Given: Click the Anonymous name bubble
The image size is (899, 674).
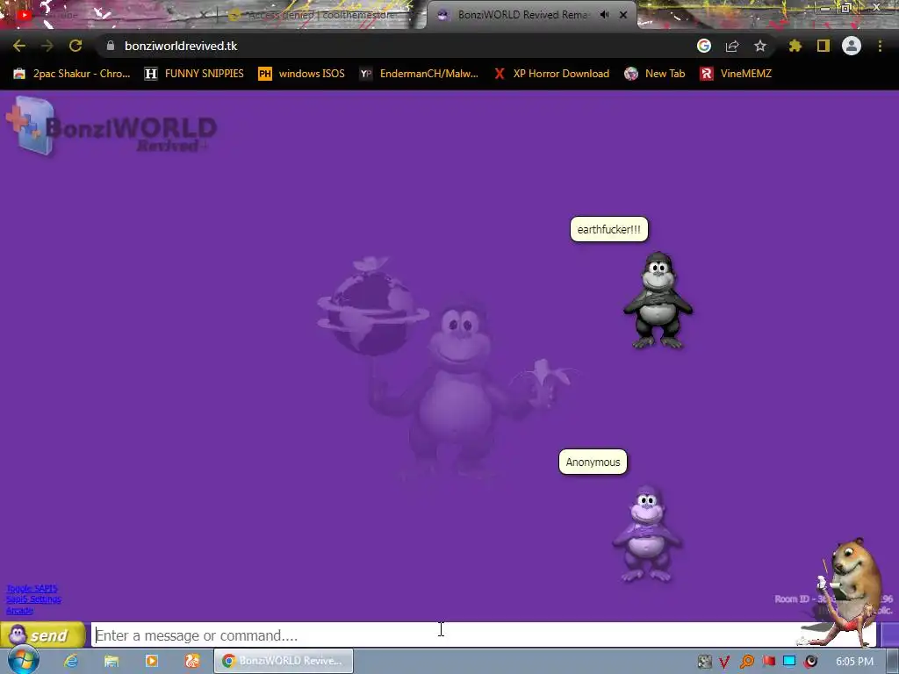Looking at the screenshot, I should (x=593, y=462).
